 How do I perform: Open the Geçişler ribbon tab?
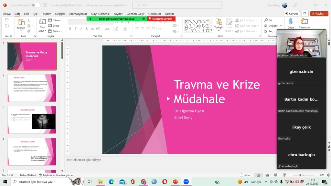pos(60,14)
